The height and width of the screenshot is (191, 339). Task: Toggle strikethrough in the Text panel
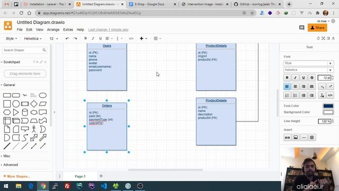312,77
